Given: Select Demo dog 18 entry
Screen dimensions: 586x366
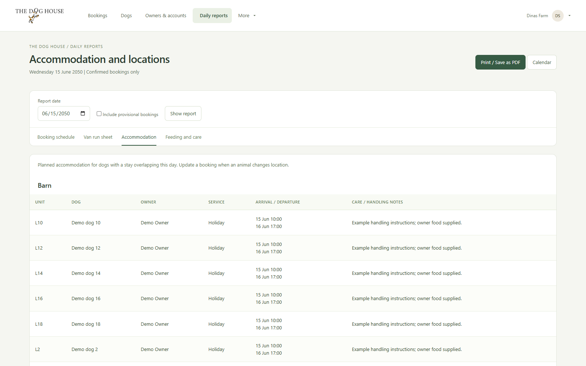Looking at the screenshot, I should click(x=86, y=324).
